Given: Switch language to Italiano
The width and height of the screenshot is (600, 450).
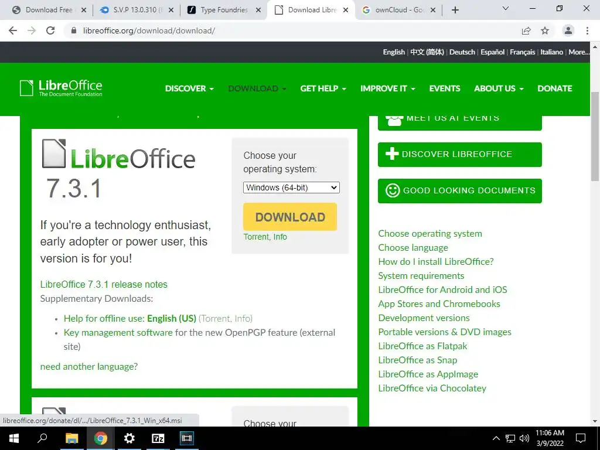Looking at the screenshot, I should click(551, 52).
